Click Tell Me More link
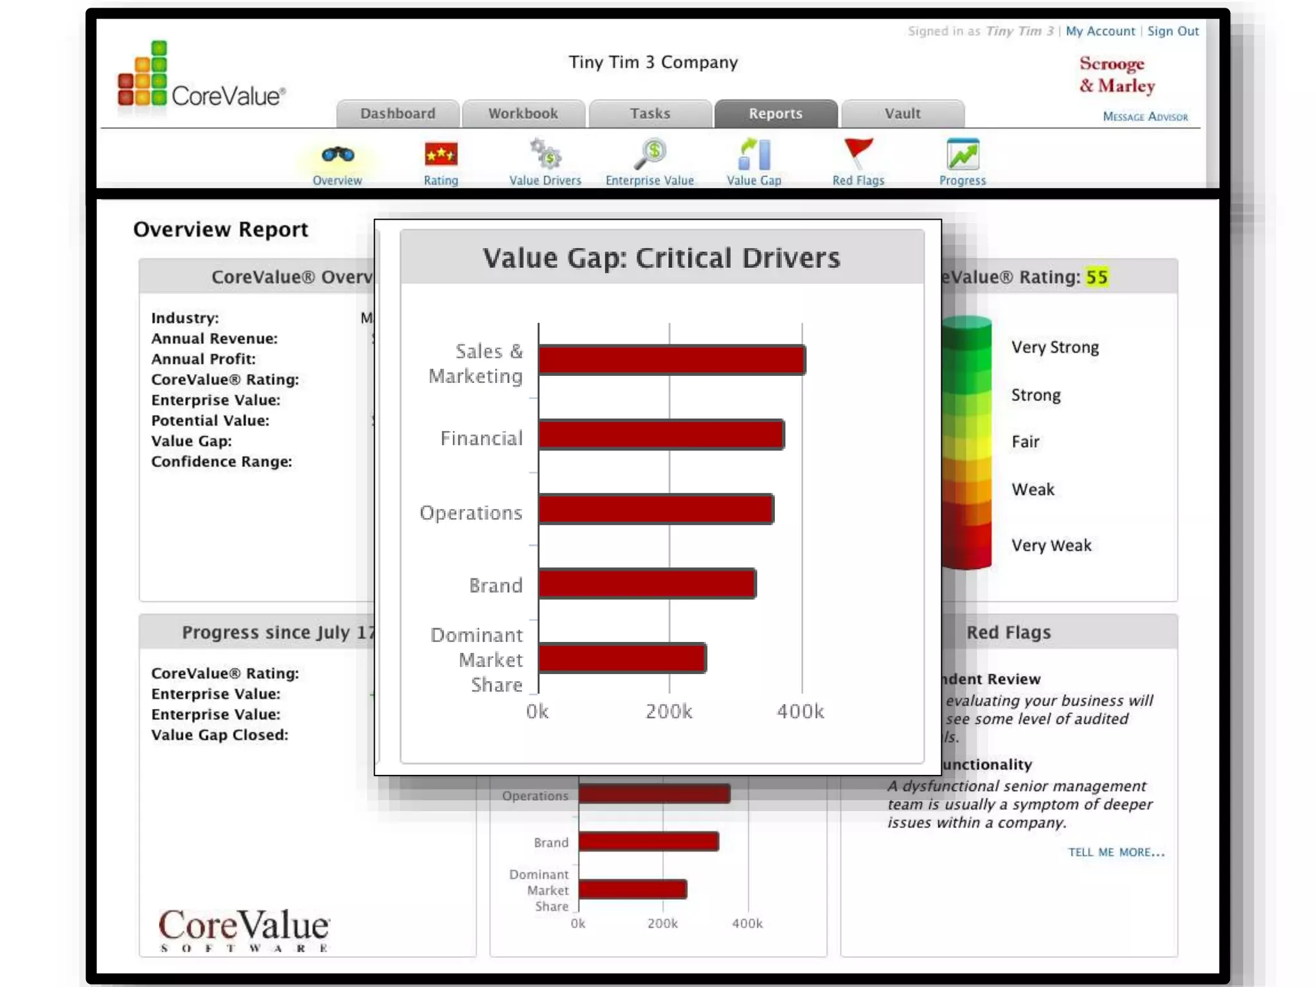1316x987 pixels. (x=1116, y=853)
